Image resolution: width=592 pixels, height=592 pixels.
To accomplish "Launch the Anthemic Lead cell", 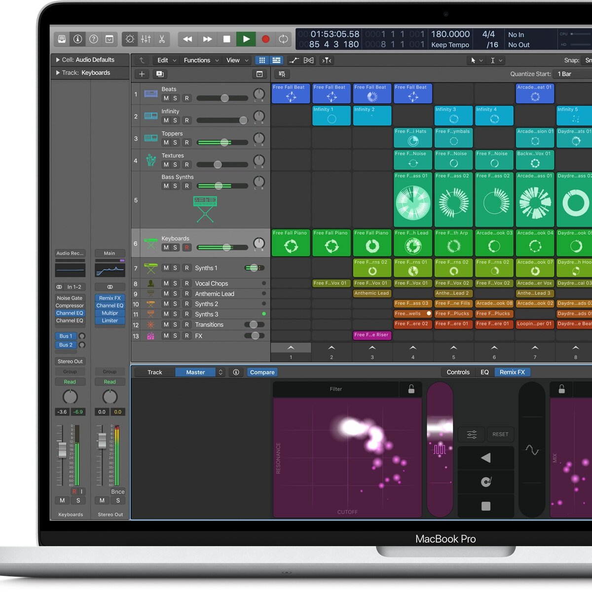I will (x=372, y=293).
